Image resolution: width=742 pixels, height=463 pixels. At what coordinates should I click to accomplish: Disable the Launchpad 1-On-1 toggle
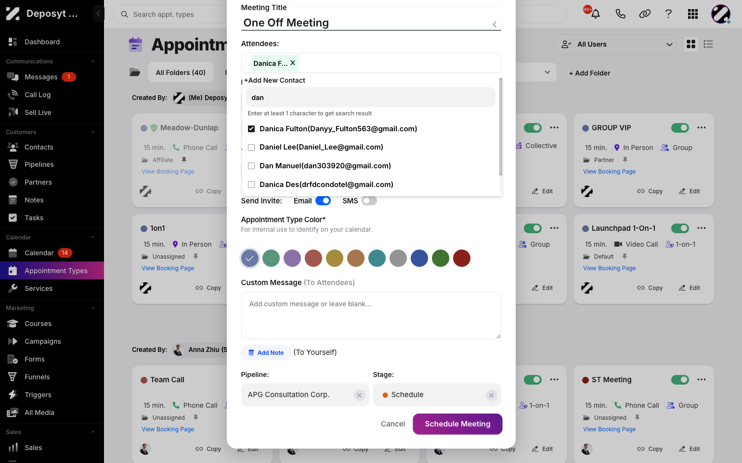tap(680, 228)
